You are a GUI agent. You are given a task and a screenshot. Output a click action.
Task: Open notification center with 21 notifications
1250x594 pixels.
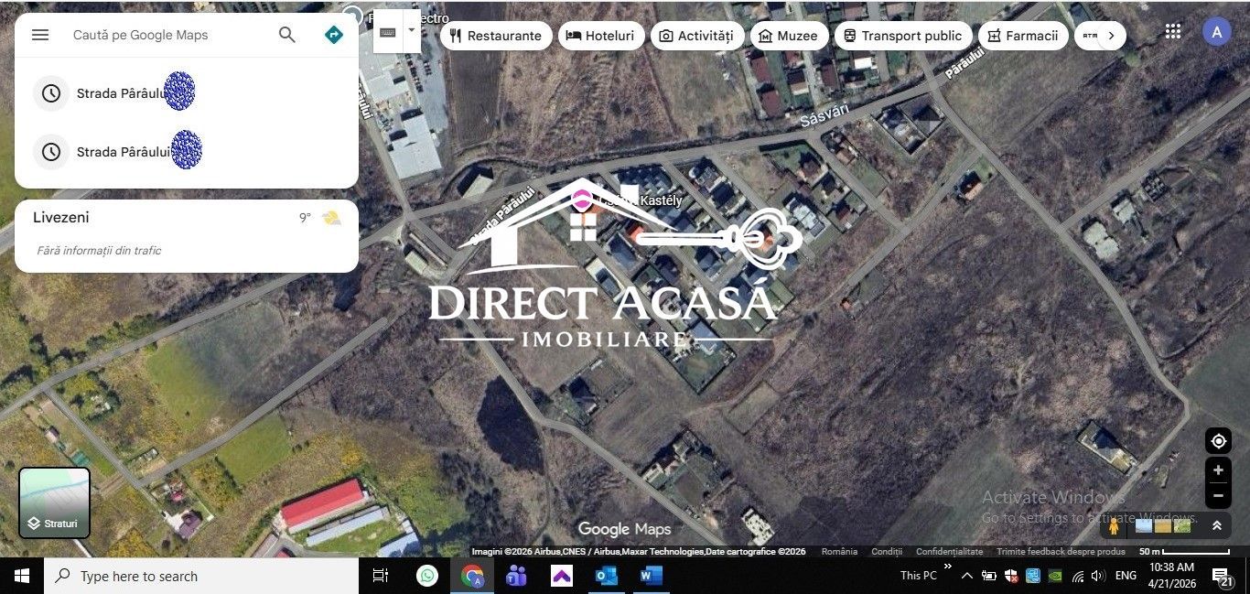point(1223,577)
